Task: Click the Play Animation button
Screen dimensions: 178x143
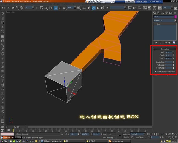Action: [x=155, y=134]
